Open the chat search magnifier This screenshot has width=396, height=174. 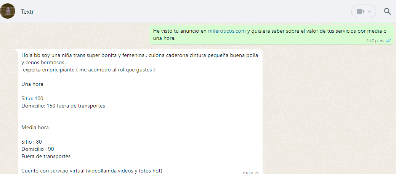pos(387,11)
